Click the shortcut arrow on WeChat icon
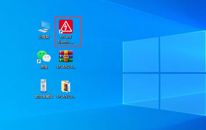206x130 pixels. (39, 61)
